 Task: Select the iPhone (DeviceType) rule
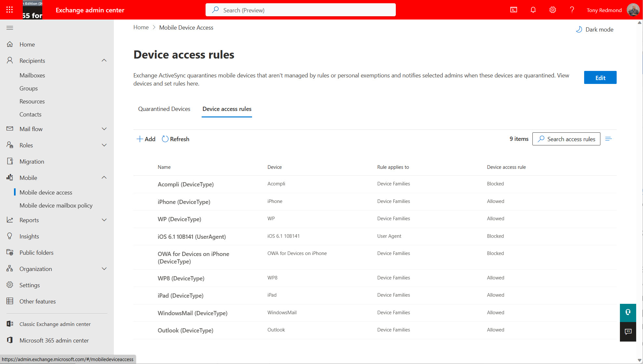(x=375, y=202)
